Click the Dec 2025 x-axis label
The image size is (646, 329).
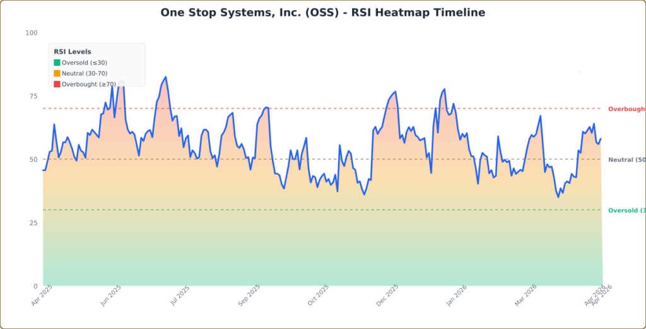pos(388,295)
